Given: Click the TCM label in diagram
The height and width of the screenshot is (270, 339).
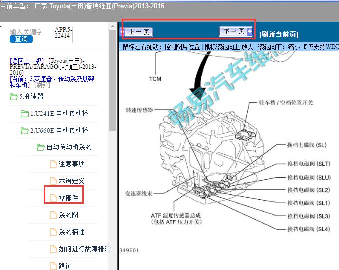Looking at the screenshot, I should pyautogui.click(x=155, y=79).
